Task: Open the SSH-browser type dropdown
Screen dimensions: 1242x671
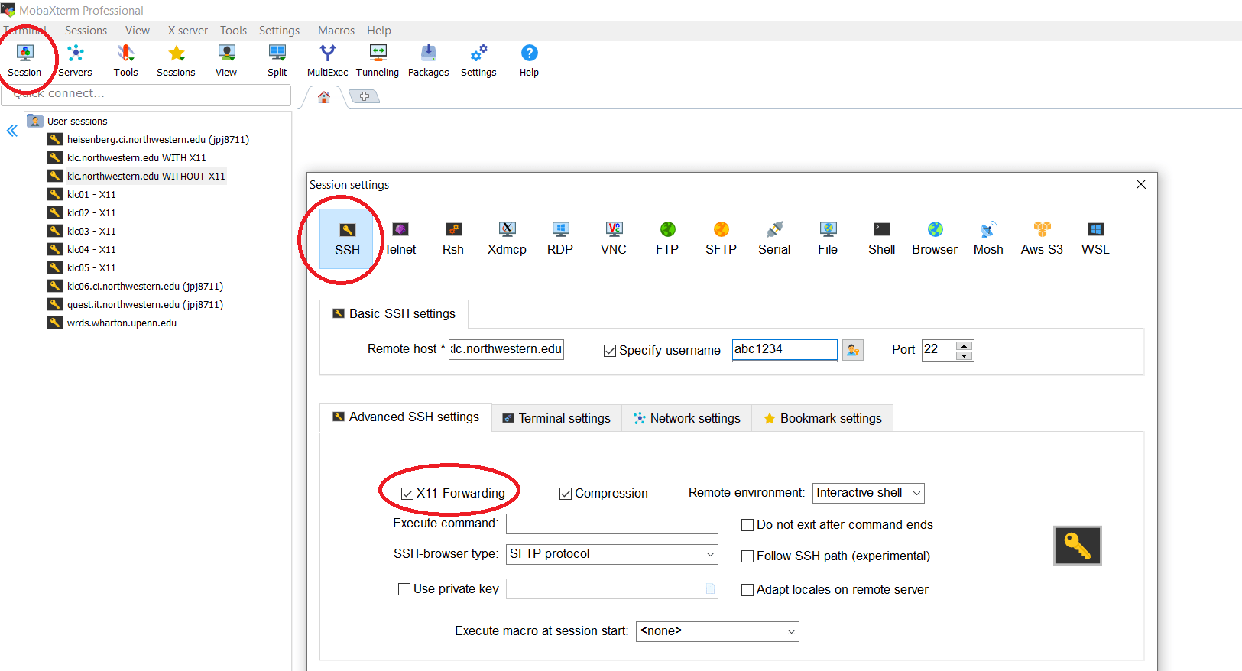Action: click(x=611, y=554)
